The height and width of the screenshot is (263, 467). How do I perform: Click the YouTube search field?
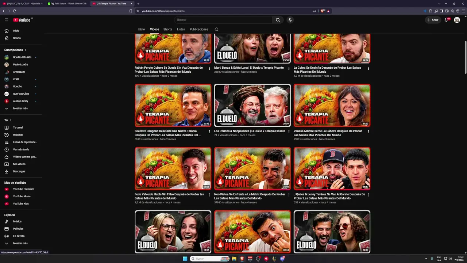tap(223, 20)
